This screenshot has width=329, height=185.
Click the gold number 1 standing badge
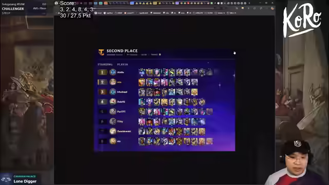point(102,72)
